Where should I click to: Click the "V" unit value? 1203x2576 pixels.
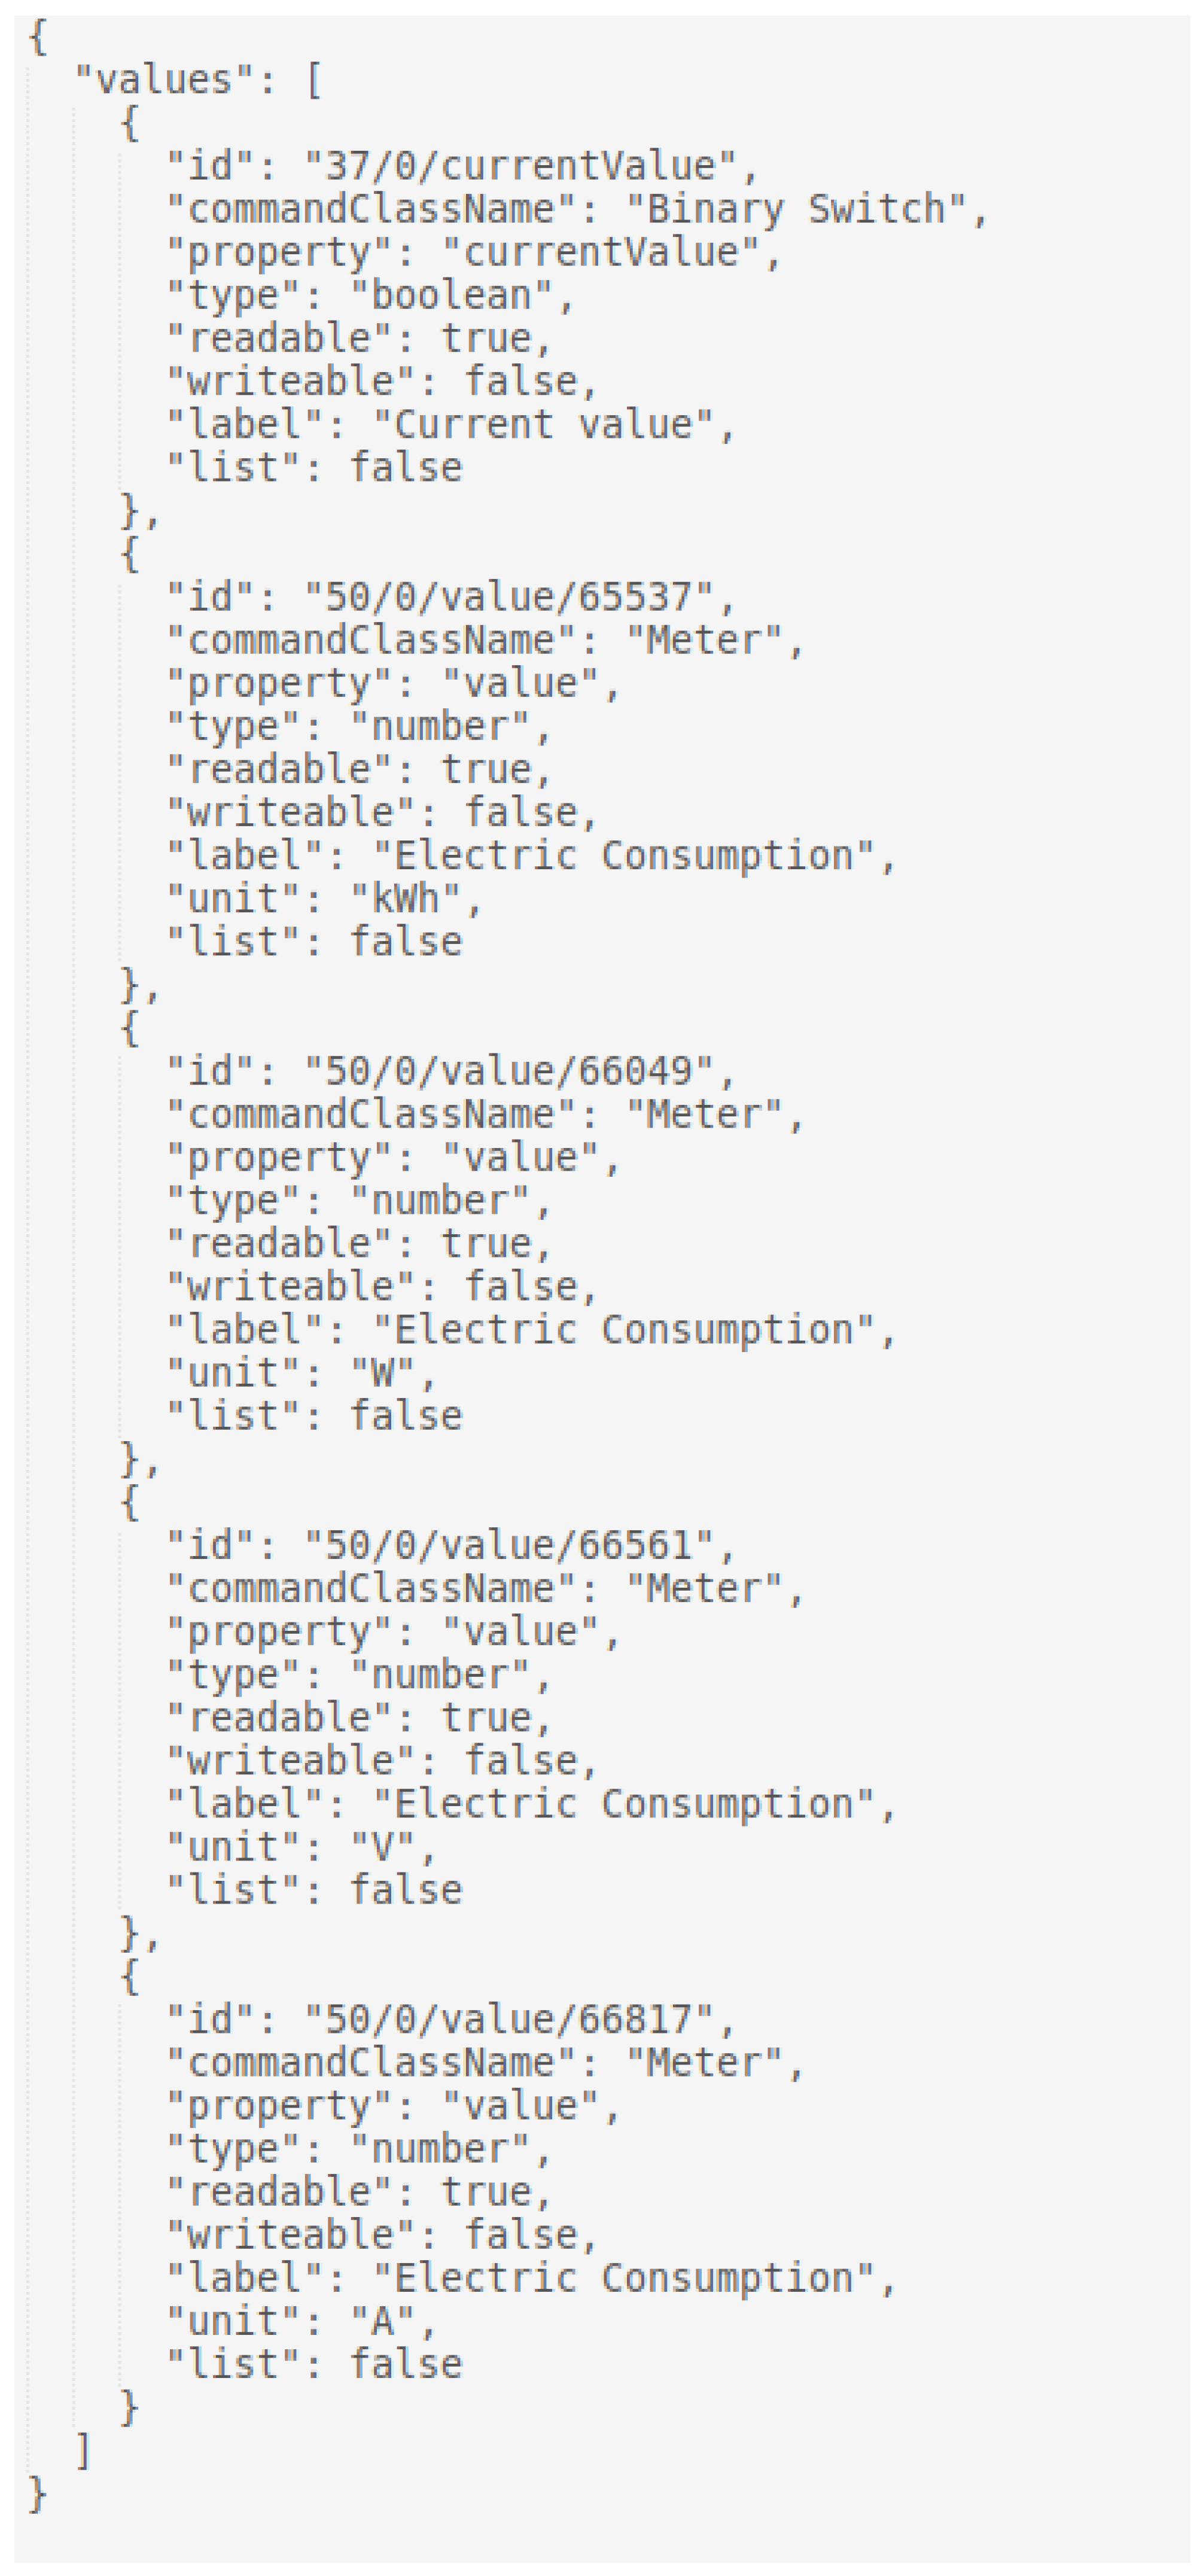383,1847
